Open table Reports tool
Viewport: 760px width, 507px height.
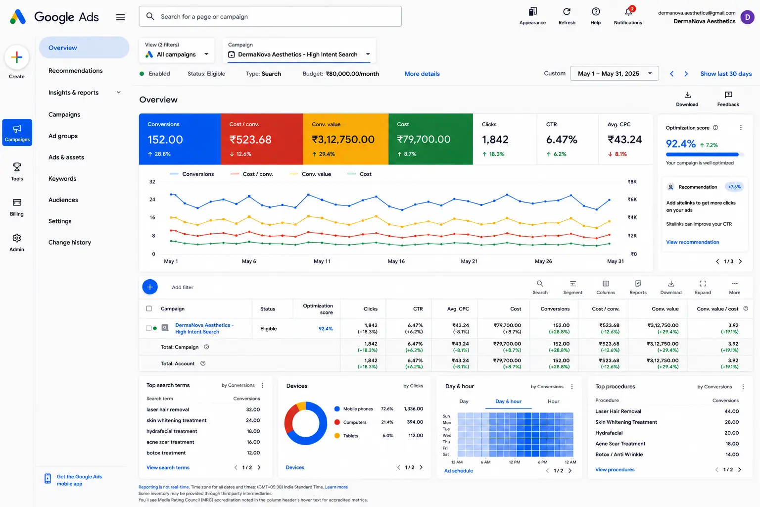tap(638, 287)
